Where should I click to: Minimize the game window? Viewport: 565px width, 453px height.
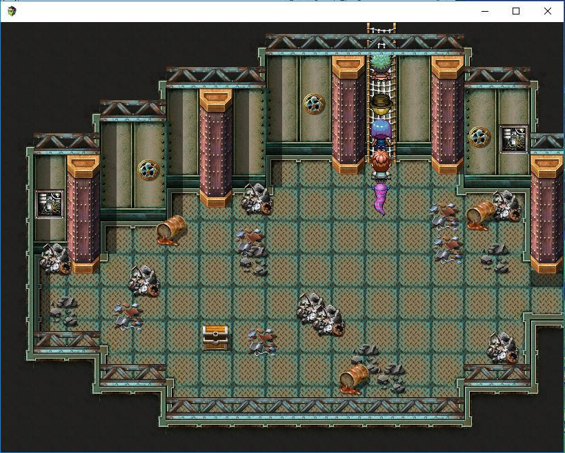[485, 12]
